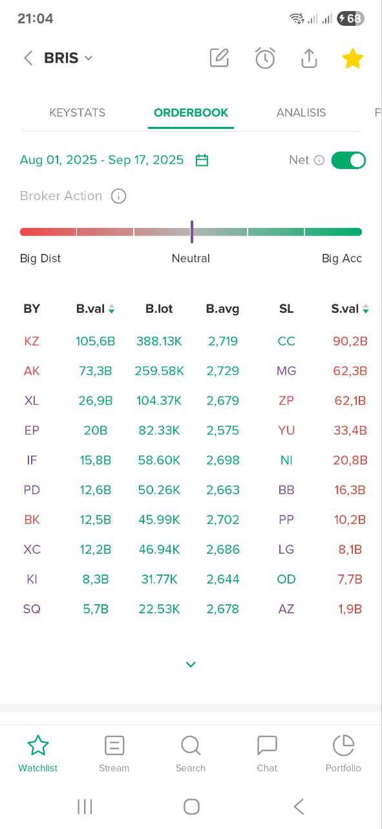Tap the Broker Action gradient bar marker
The height and width of the screenshot is (829, 382).
coord(192,232)
